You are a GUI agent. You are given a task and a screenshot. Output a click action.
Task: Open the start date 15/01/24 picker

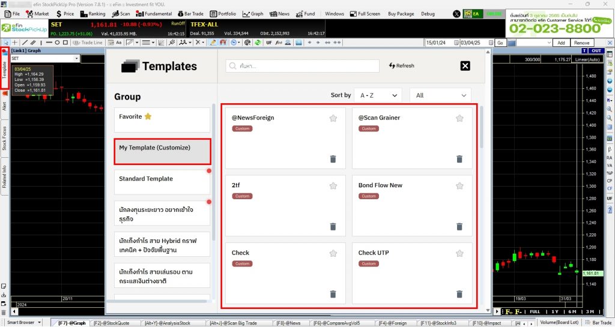(456, 43)
